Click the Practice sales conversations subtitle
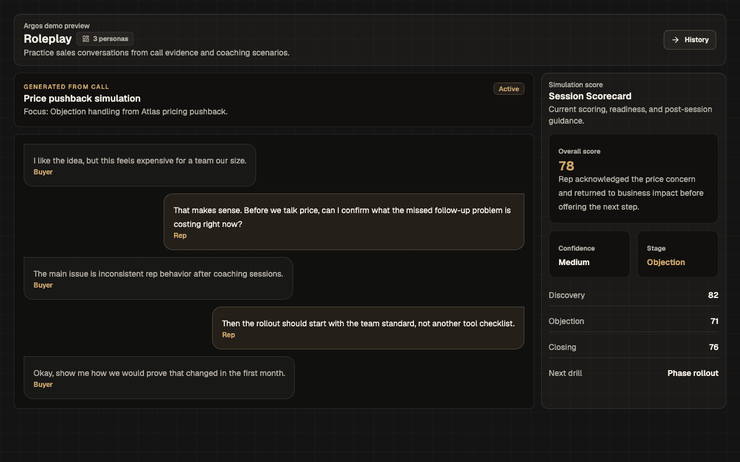The width and height of the screenshot is (740, 462). [x=157, y=53]
